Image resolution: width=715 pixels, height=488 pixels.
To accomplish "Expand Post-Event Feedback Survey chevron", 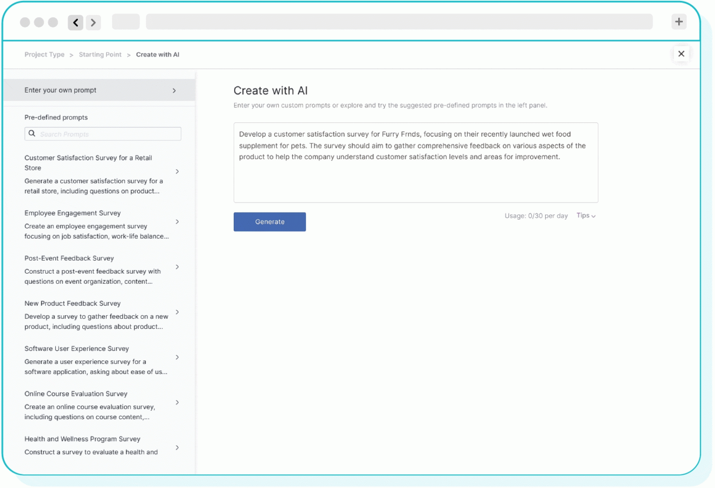I will [177, 267].
